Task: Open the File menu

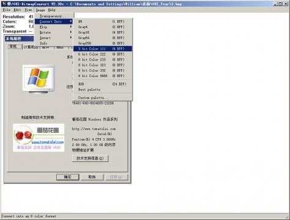Action: [7, 10]
